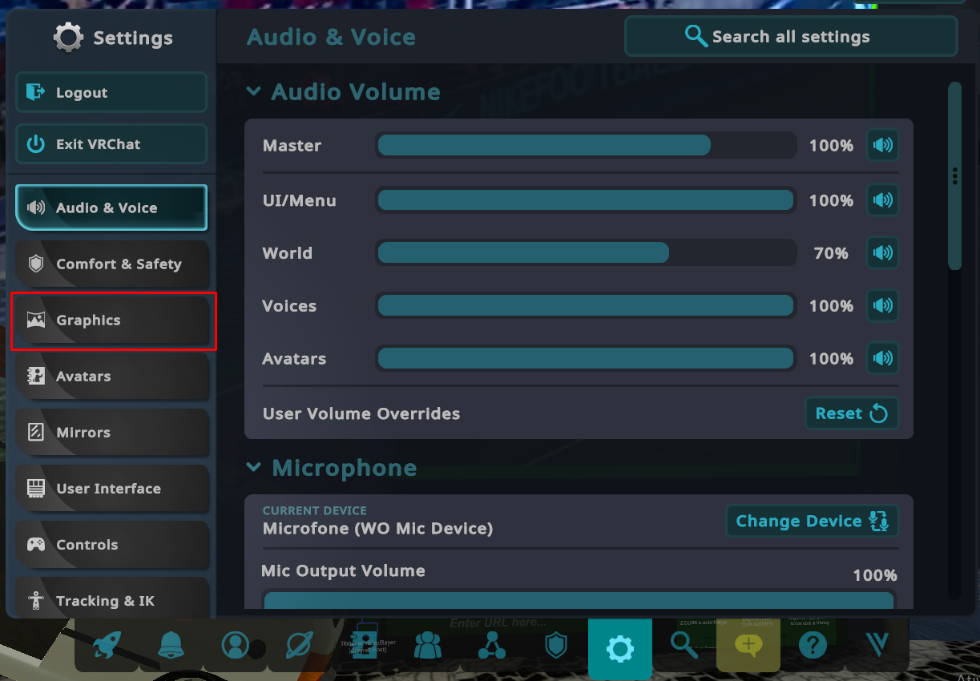Open the Launch Pad rocket icon
This screenshot has height=681, width=980.
pos(107,645)
